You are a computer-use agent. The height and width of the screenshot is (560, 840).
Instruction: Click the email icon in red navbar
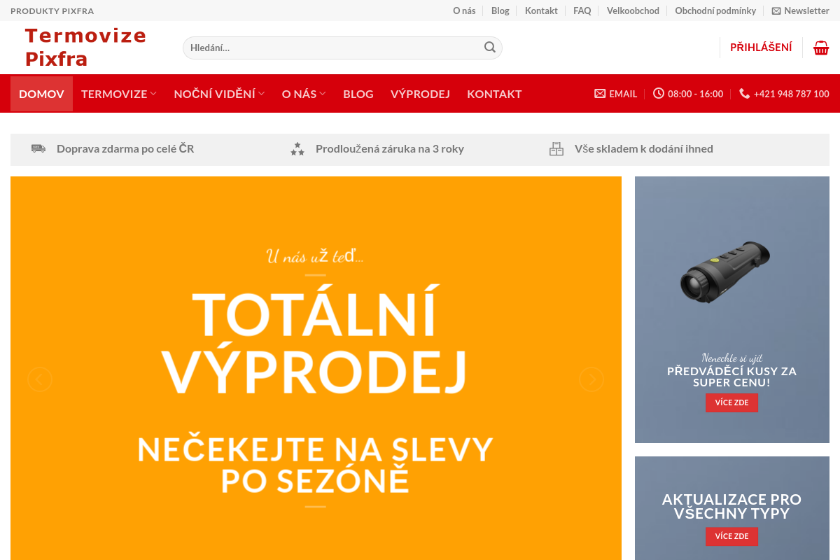tap(600, 93)
